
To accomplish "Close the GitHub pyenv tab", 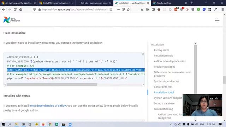I will [110, 3].
